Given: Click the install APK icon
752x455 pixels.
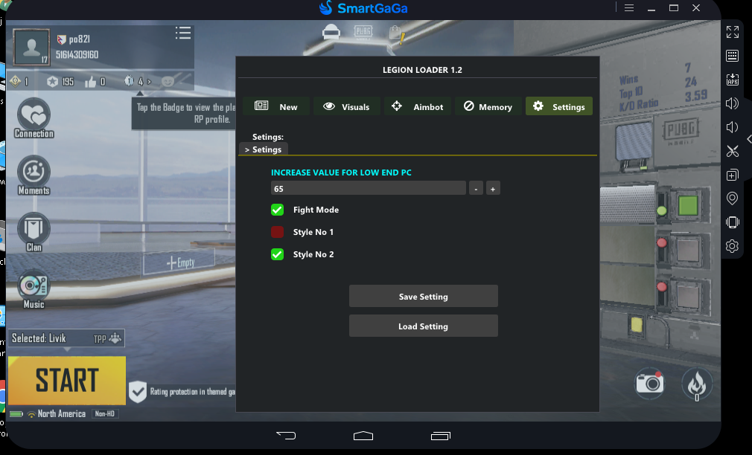Looking at the screenshot, I should (733, 80).
